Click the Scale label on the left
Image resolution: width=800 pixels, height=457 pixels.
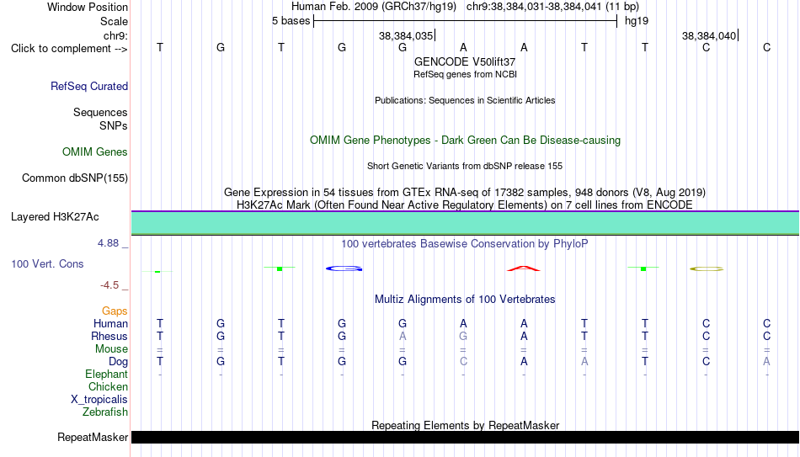tap(115, 21)
